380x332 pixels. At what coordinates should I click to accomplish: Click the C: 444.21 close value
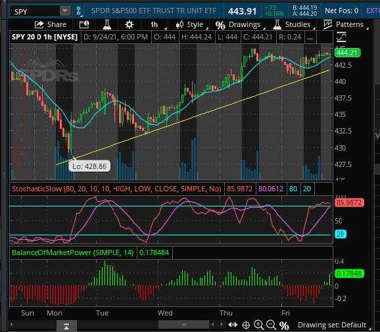[258, 37]
